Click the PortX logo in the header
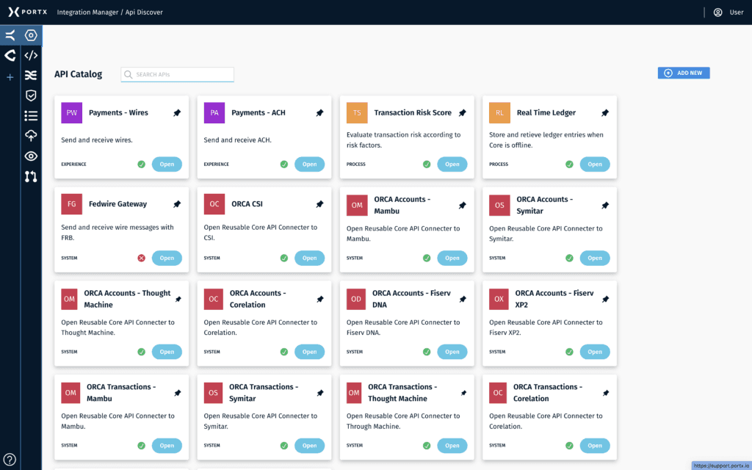 [27, 12]
